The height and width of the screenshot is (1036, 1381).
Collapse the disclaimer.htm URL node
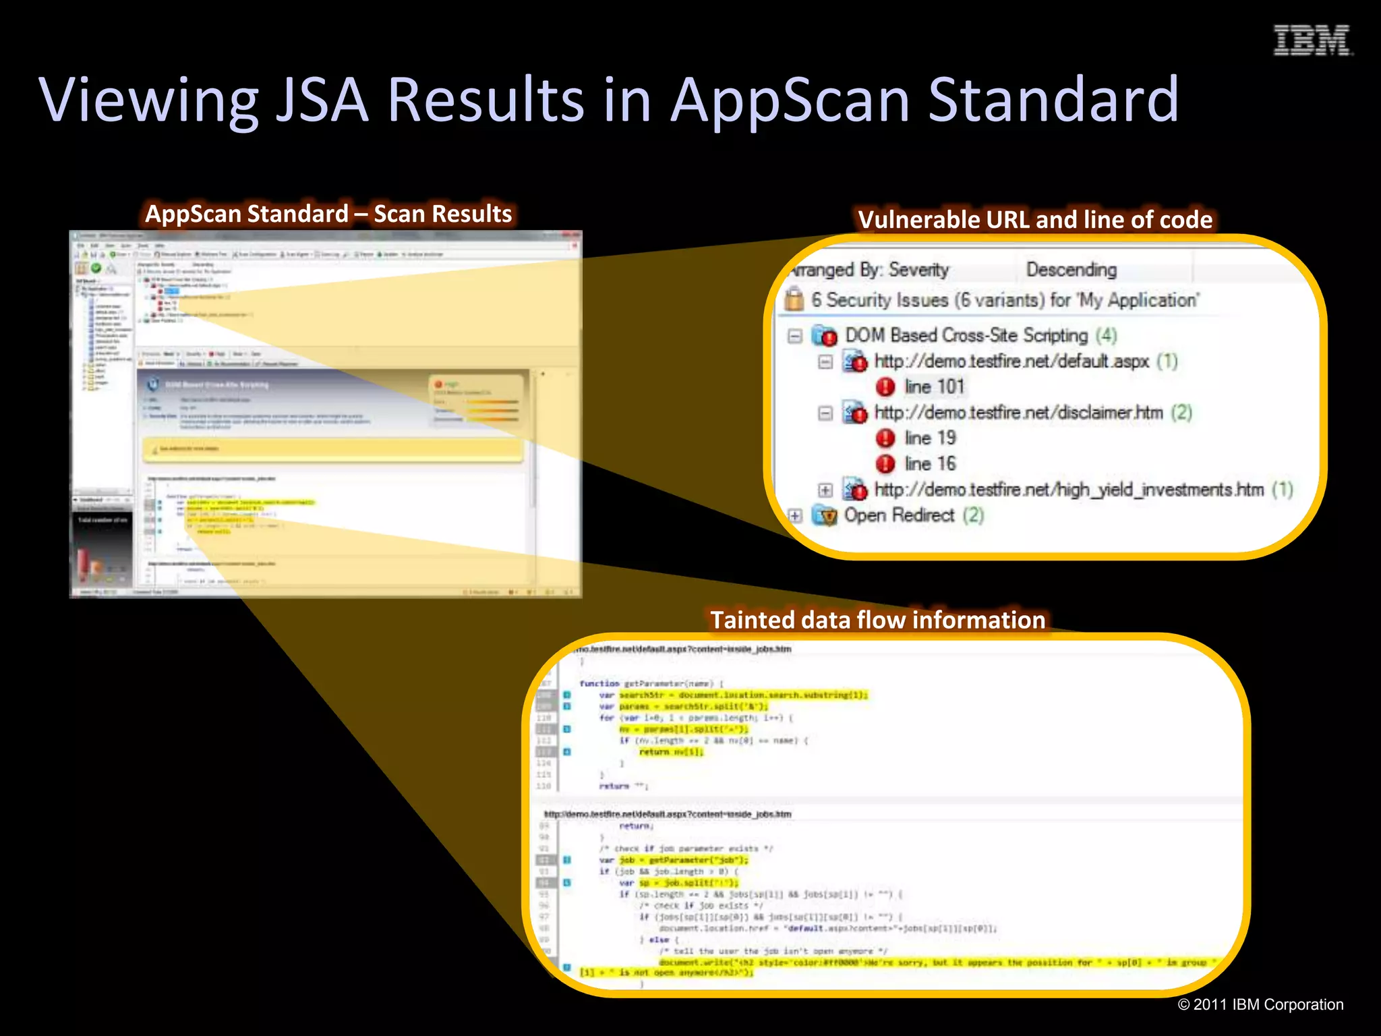click(x=825, y=413)
